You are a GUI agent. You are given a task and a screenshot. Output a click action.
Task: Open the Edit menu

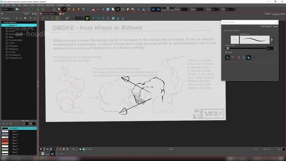[8, 5]
